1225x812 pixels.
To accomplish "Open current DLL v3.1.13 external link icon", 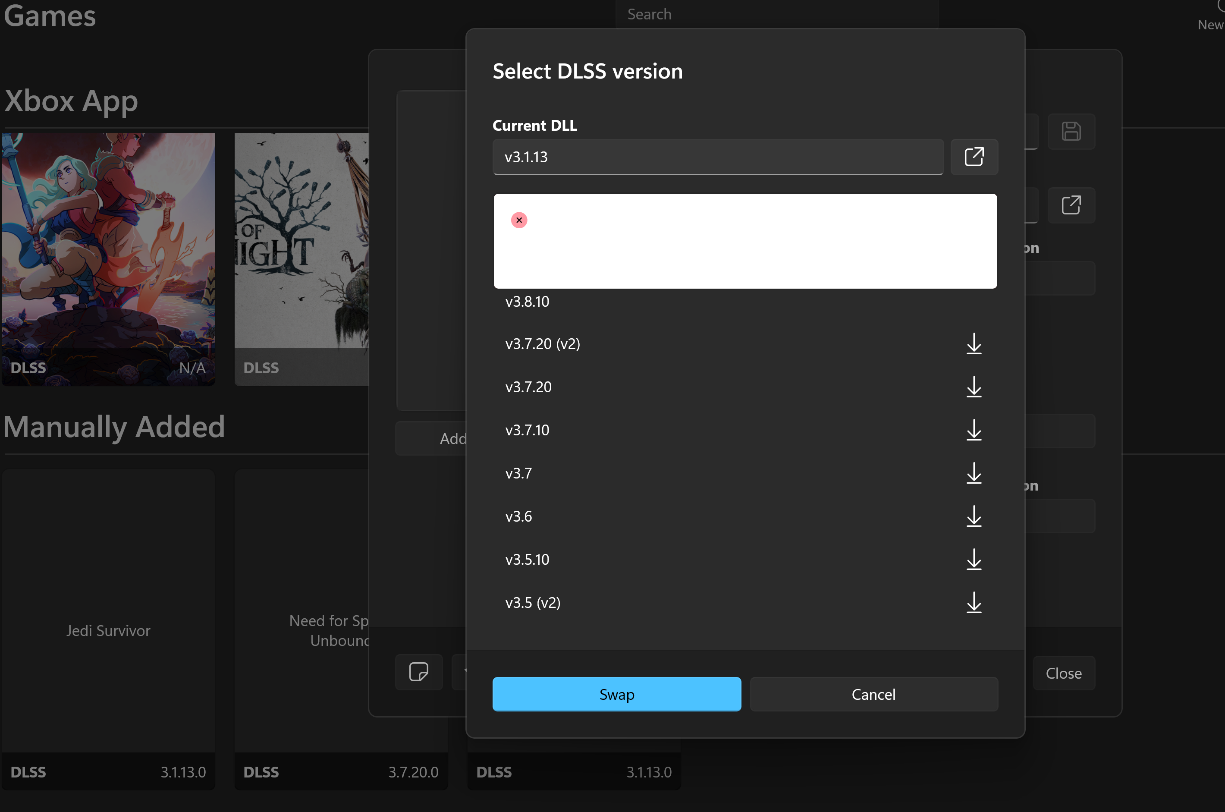I will pos(974,157).
